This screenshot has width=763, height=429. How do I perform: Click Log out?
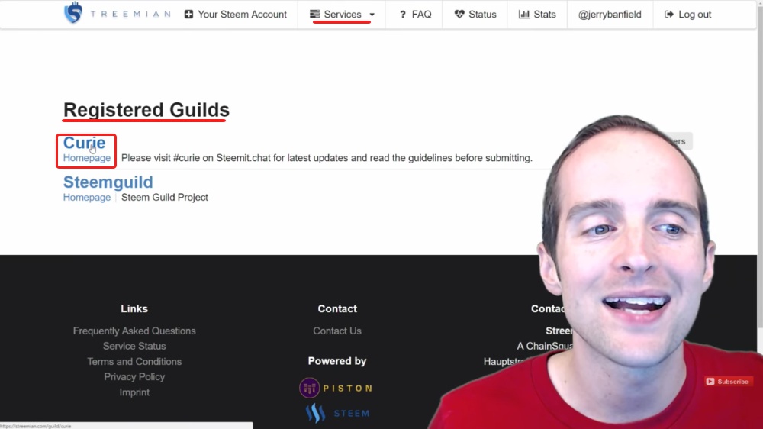(688, 15)
